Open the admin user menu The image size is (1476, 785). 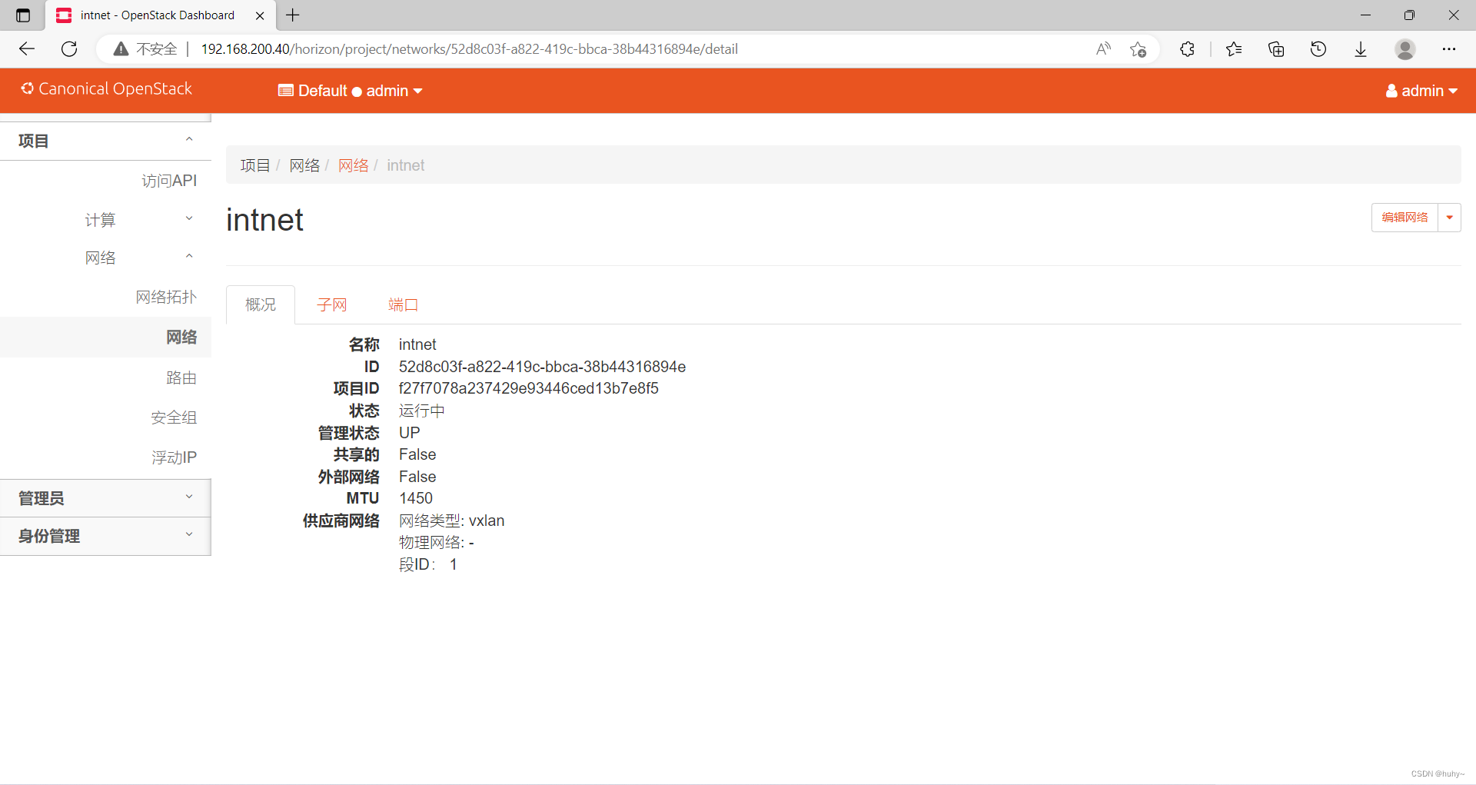point(1421,91)
